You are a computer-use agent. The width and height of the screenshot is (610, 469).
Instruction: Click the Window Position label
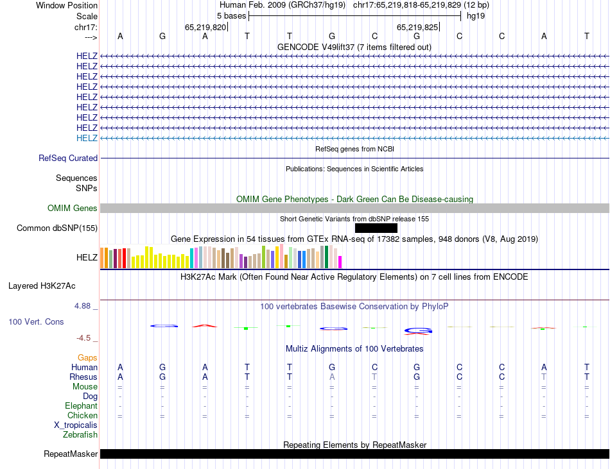tap(67, 5)
